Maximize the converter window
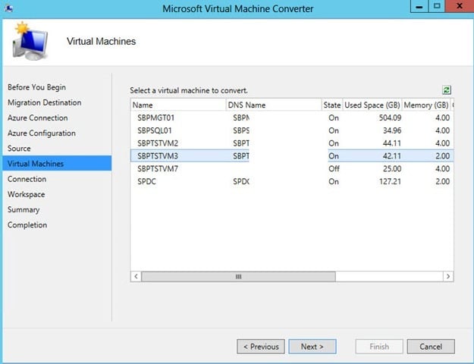Screen dimensions: 474x364 click(437, 6)
